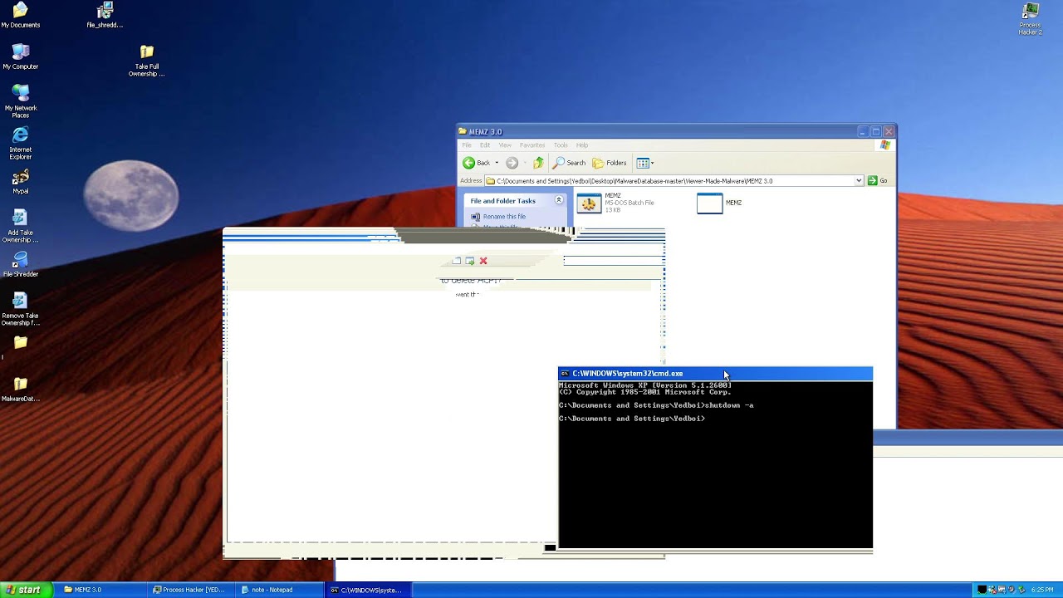Select the MEMZ MS-DOS Batch File
This screenshot has height=598, width=1063.
pos(615,203)
